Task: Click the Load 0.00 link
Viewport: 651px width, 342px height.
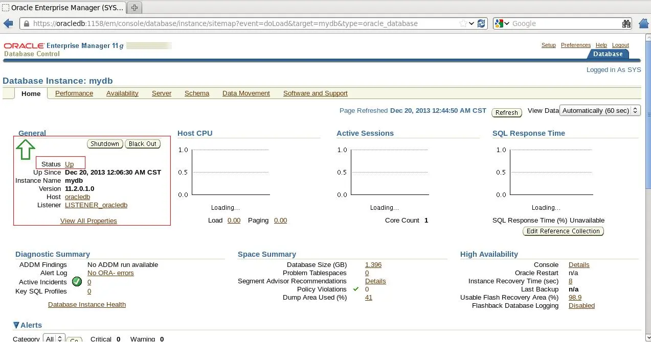Action: point(234,221)
